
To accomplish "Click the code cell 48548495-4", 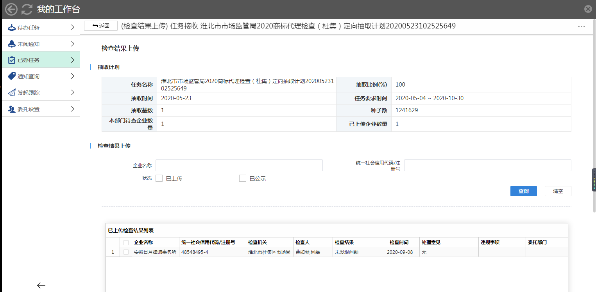I will coord(213,252).
